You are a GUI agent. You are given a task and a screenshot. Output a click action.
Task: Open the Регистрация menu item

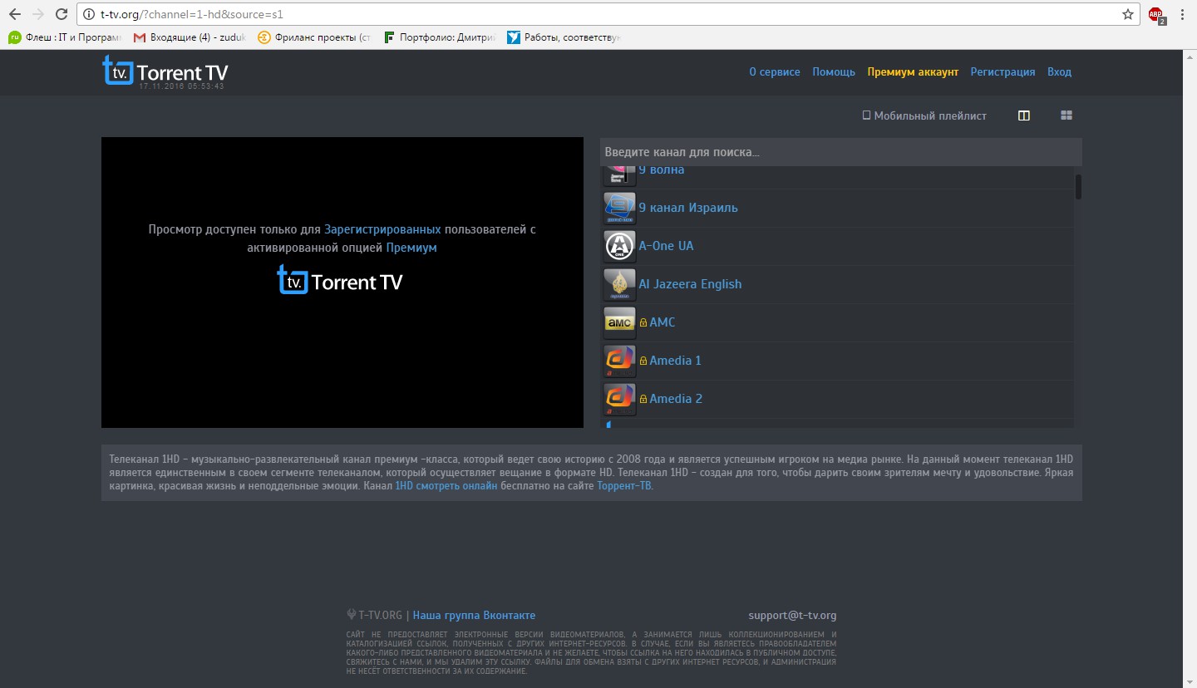tap(1002, 72)
